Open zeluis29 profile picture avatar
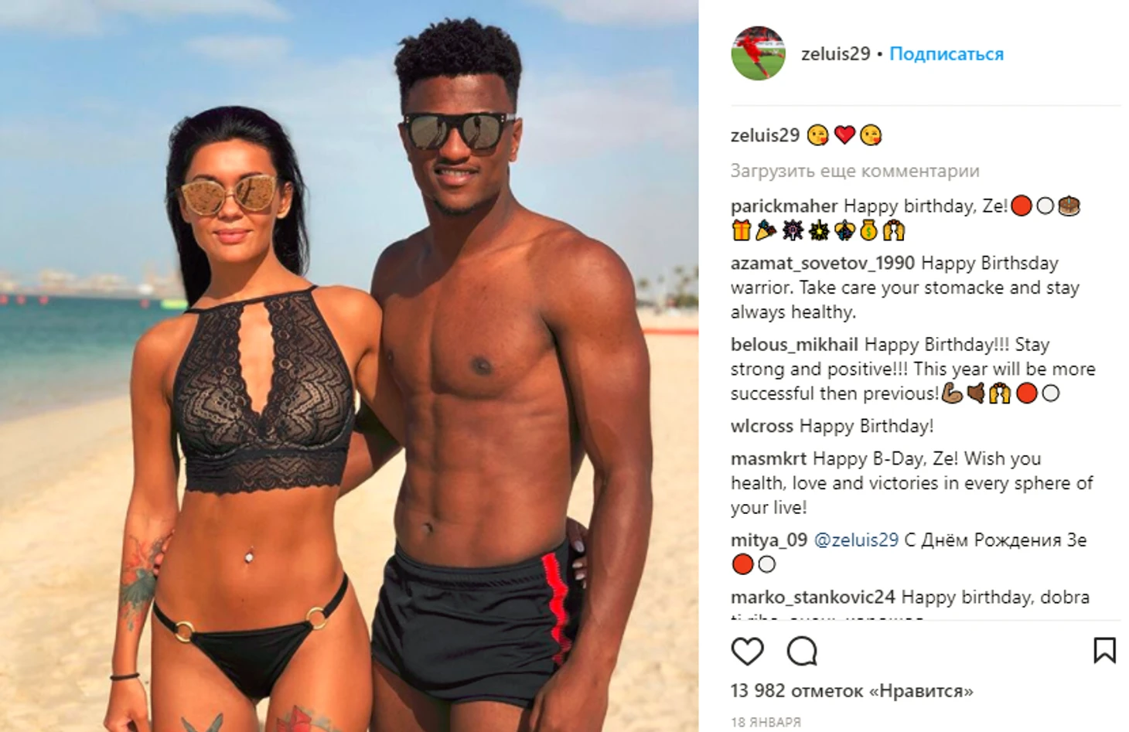Image resolution: width=1129 pixels, height=732 pixels. point(759,53)
